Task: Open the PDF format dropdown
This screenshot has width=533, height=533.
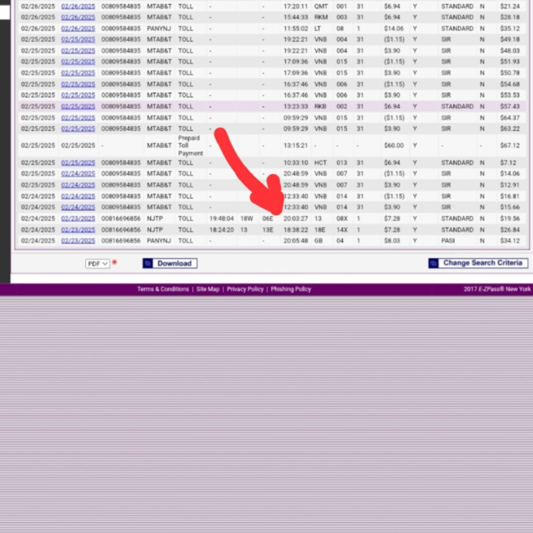Action: (97, 263)
